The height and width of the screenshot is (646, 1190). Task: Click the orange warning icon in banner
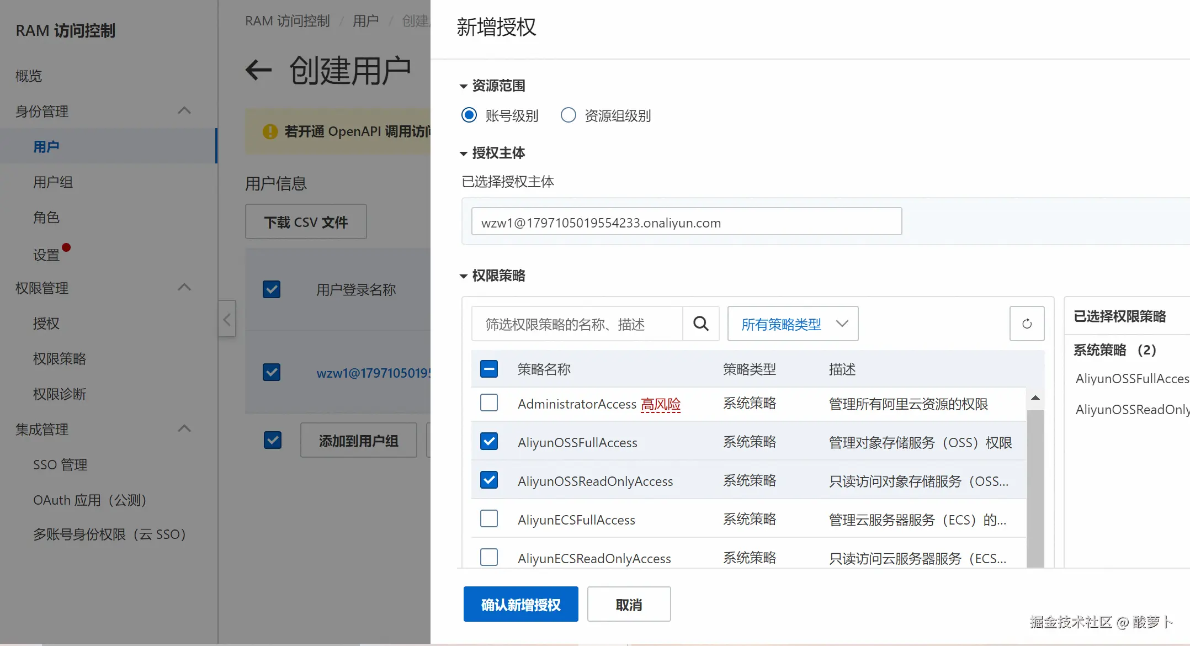tap(270, 131)
